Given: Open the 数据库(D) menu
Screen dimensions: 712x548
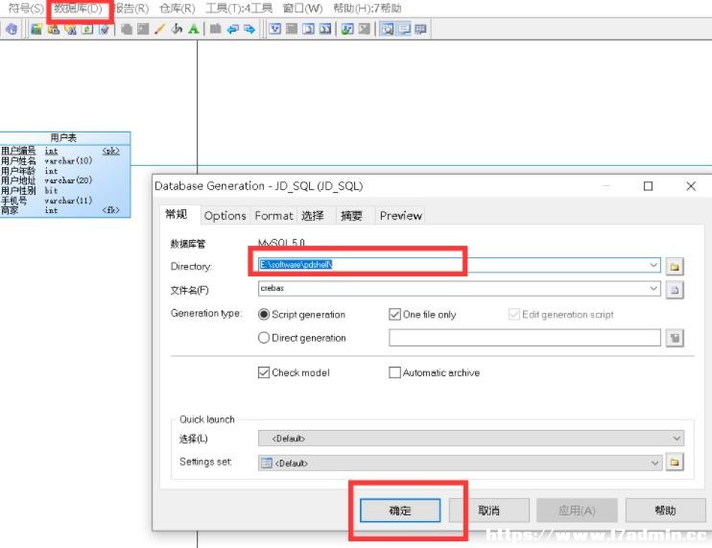Looking at the screenshot, I should 78,9.
